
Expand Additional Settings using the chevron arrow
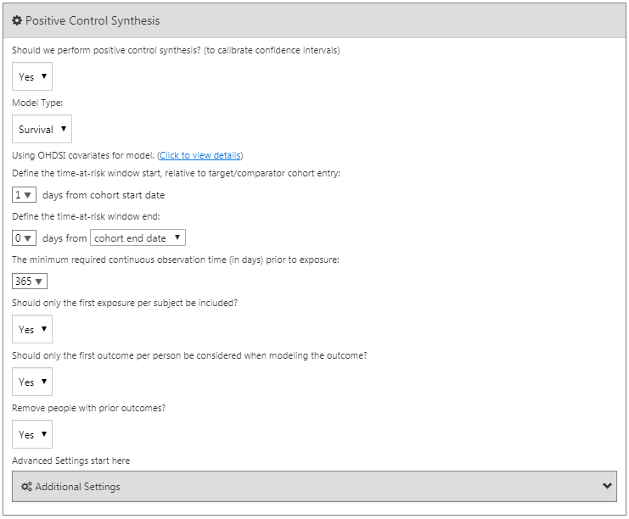[607, 486]
